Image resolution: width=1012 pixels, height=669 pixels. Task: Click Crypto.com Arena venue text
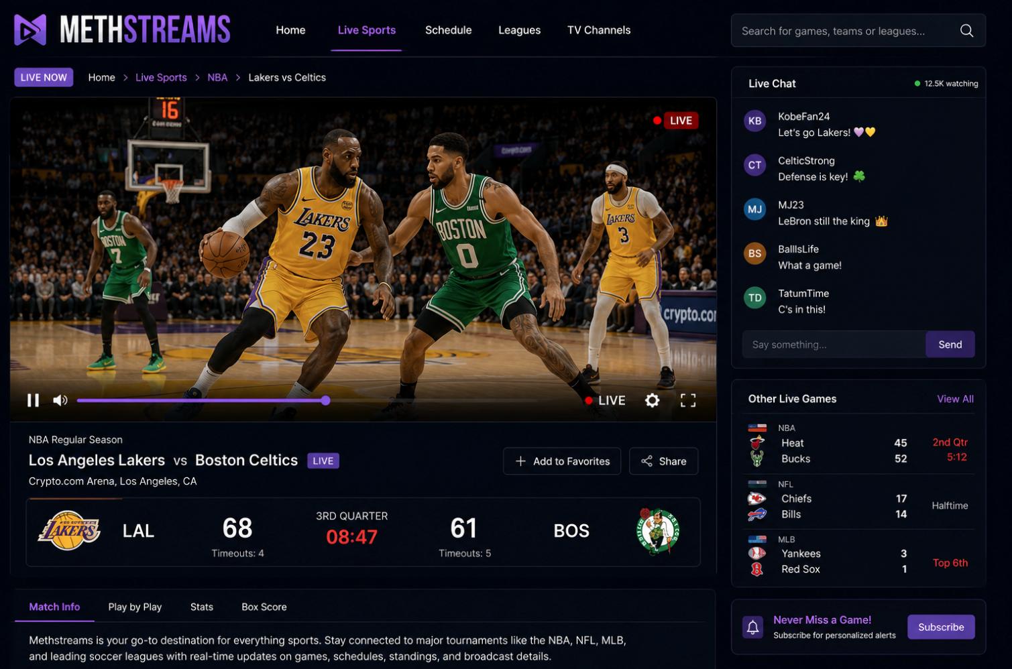[x=113, y=481]
